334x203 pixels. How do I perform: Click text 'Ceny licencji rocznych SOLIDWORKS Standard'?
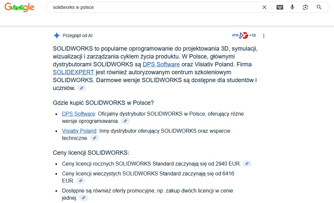pos(118,164)
